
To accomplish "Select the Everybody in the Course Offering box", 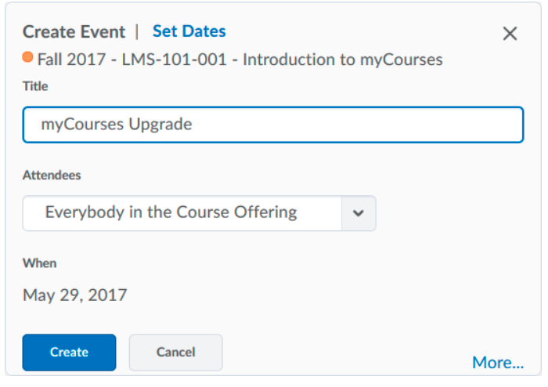I will pos(182,213).
